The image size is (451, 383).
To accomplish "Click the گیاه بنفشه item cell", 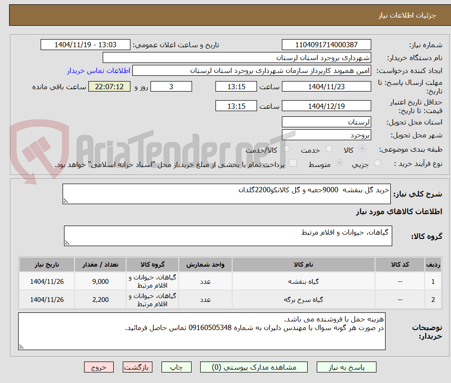I will pos(303,281).
